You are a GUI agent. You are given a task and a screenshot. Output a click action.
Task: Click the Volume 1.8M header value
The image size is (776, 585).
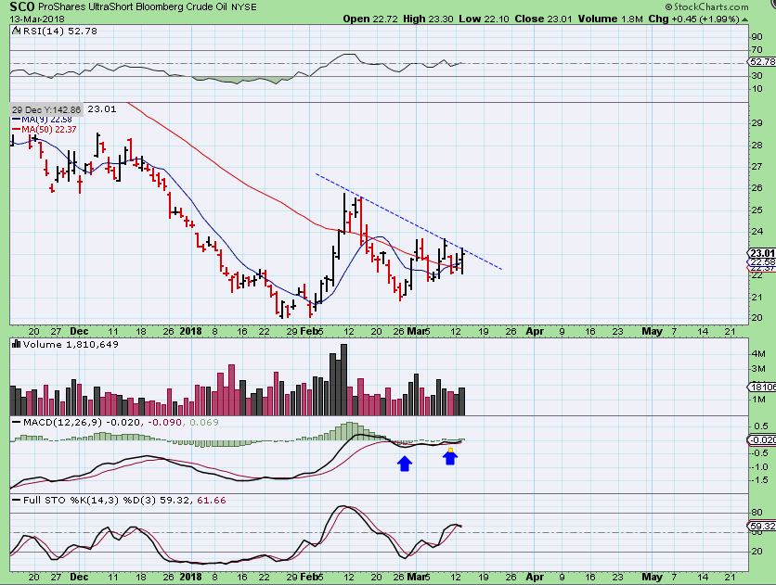(x=610, y=19)
